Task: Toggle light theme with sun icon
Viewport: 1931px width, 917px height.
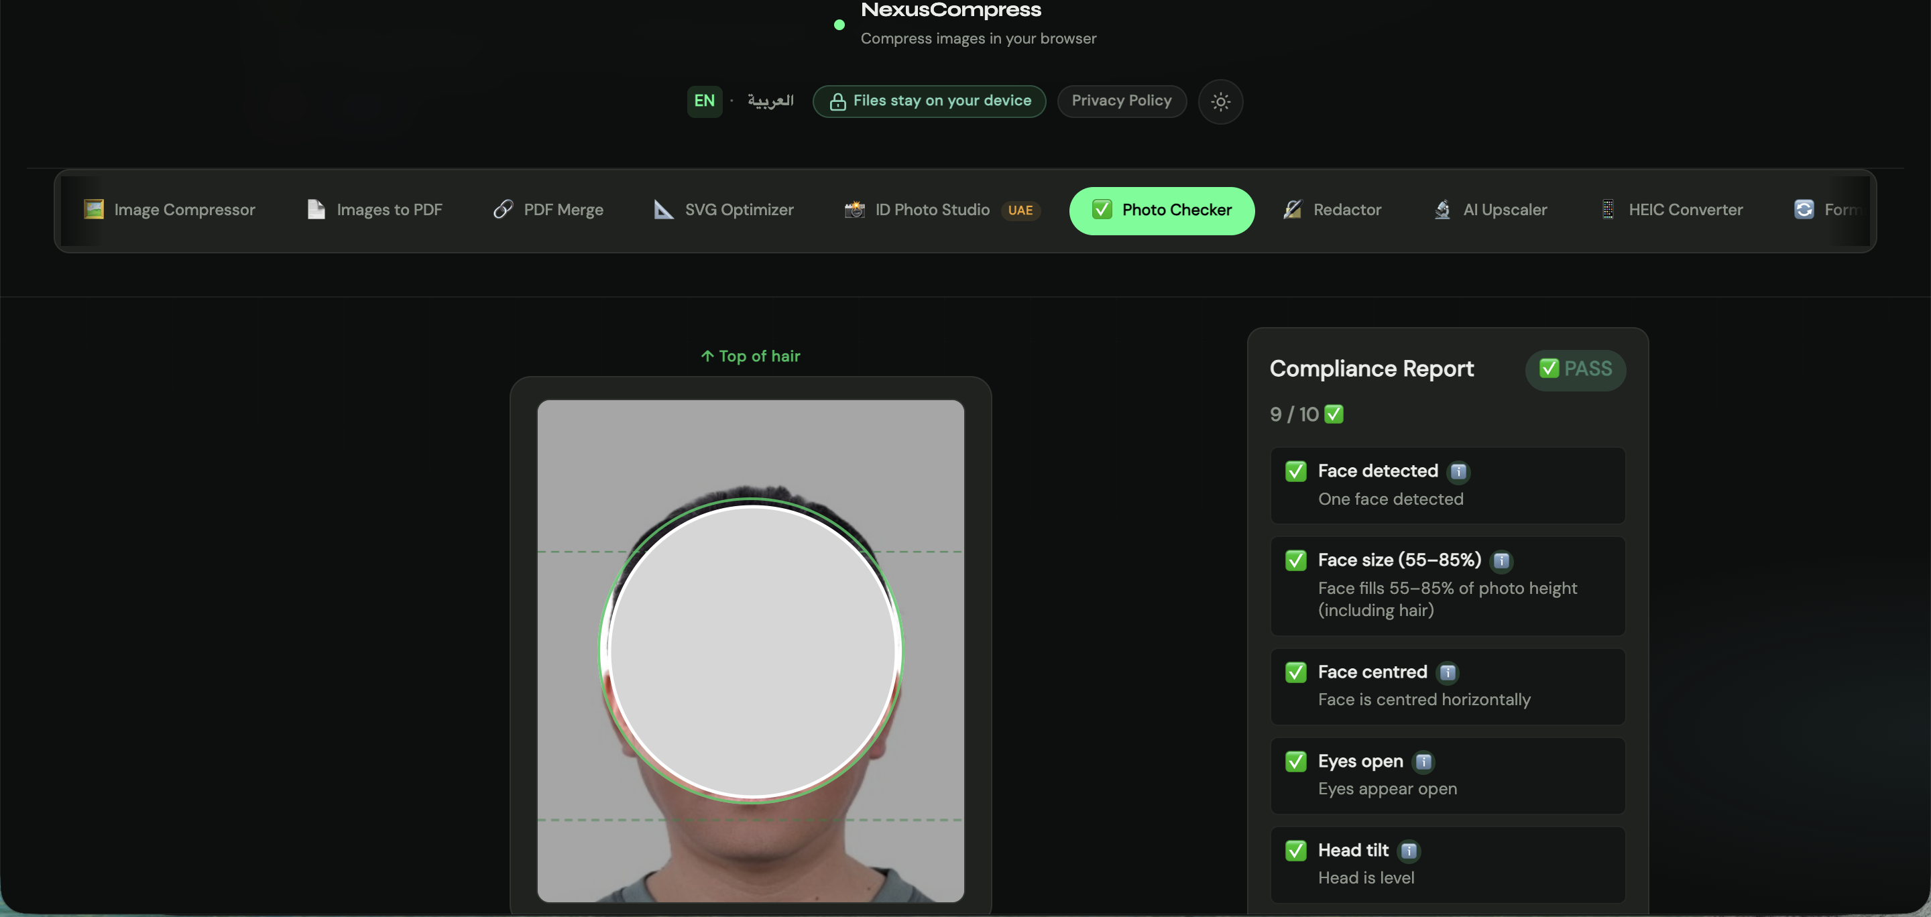Action: (1220, 101)
